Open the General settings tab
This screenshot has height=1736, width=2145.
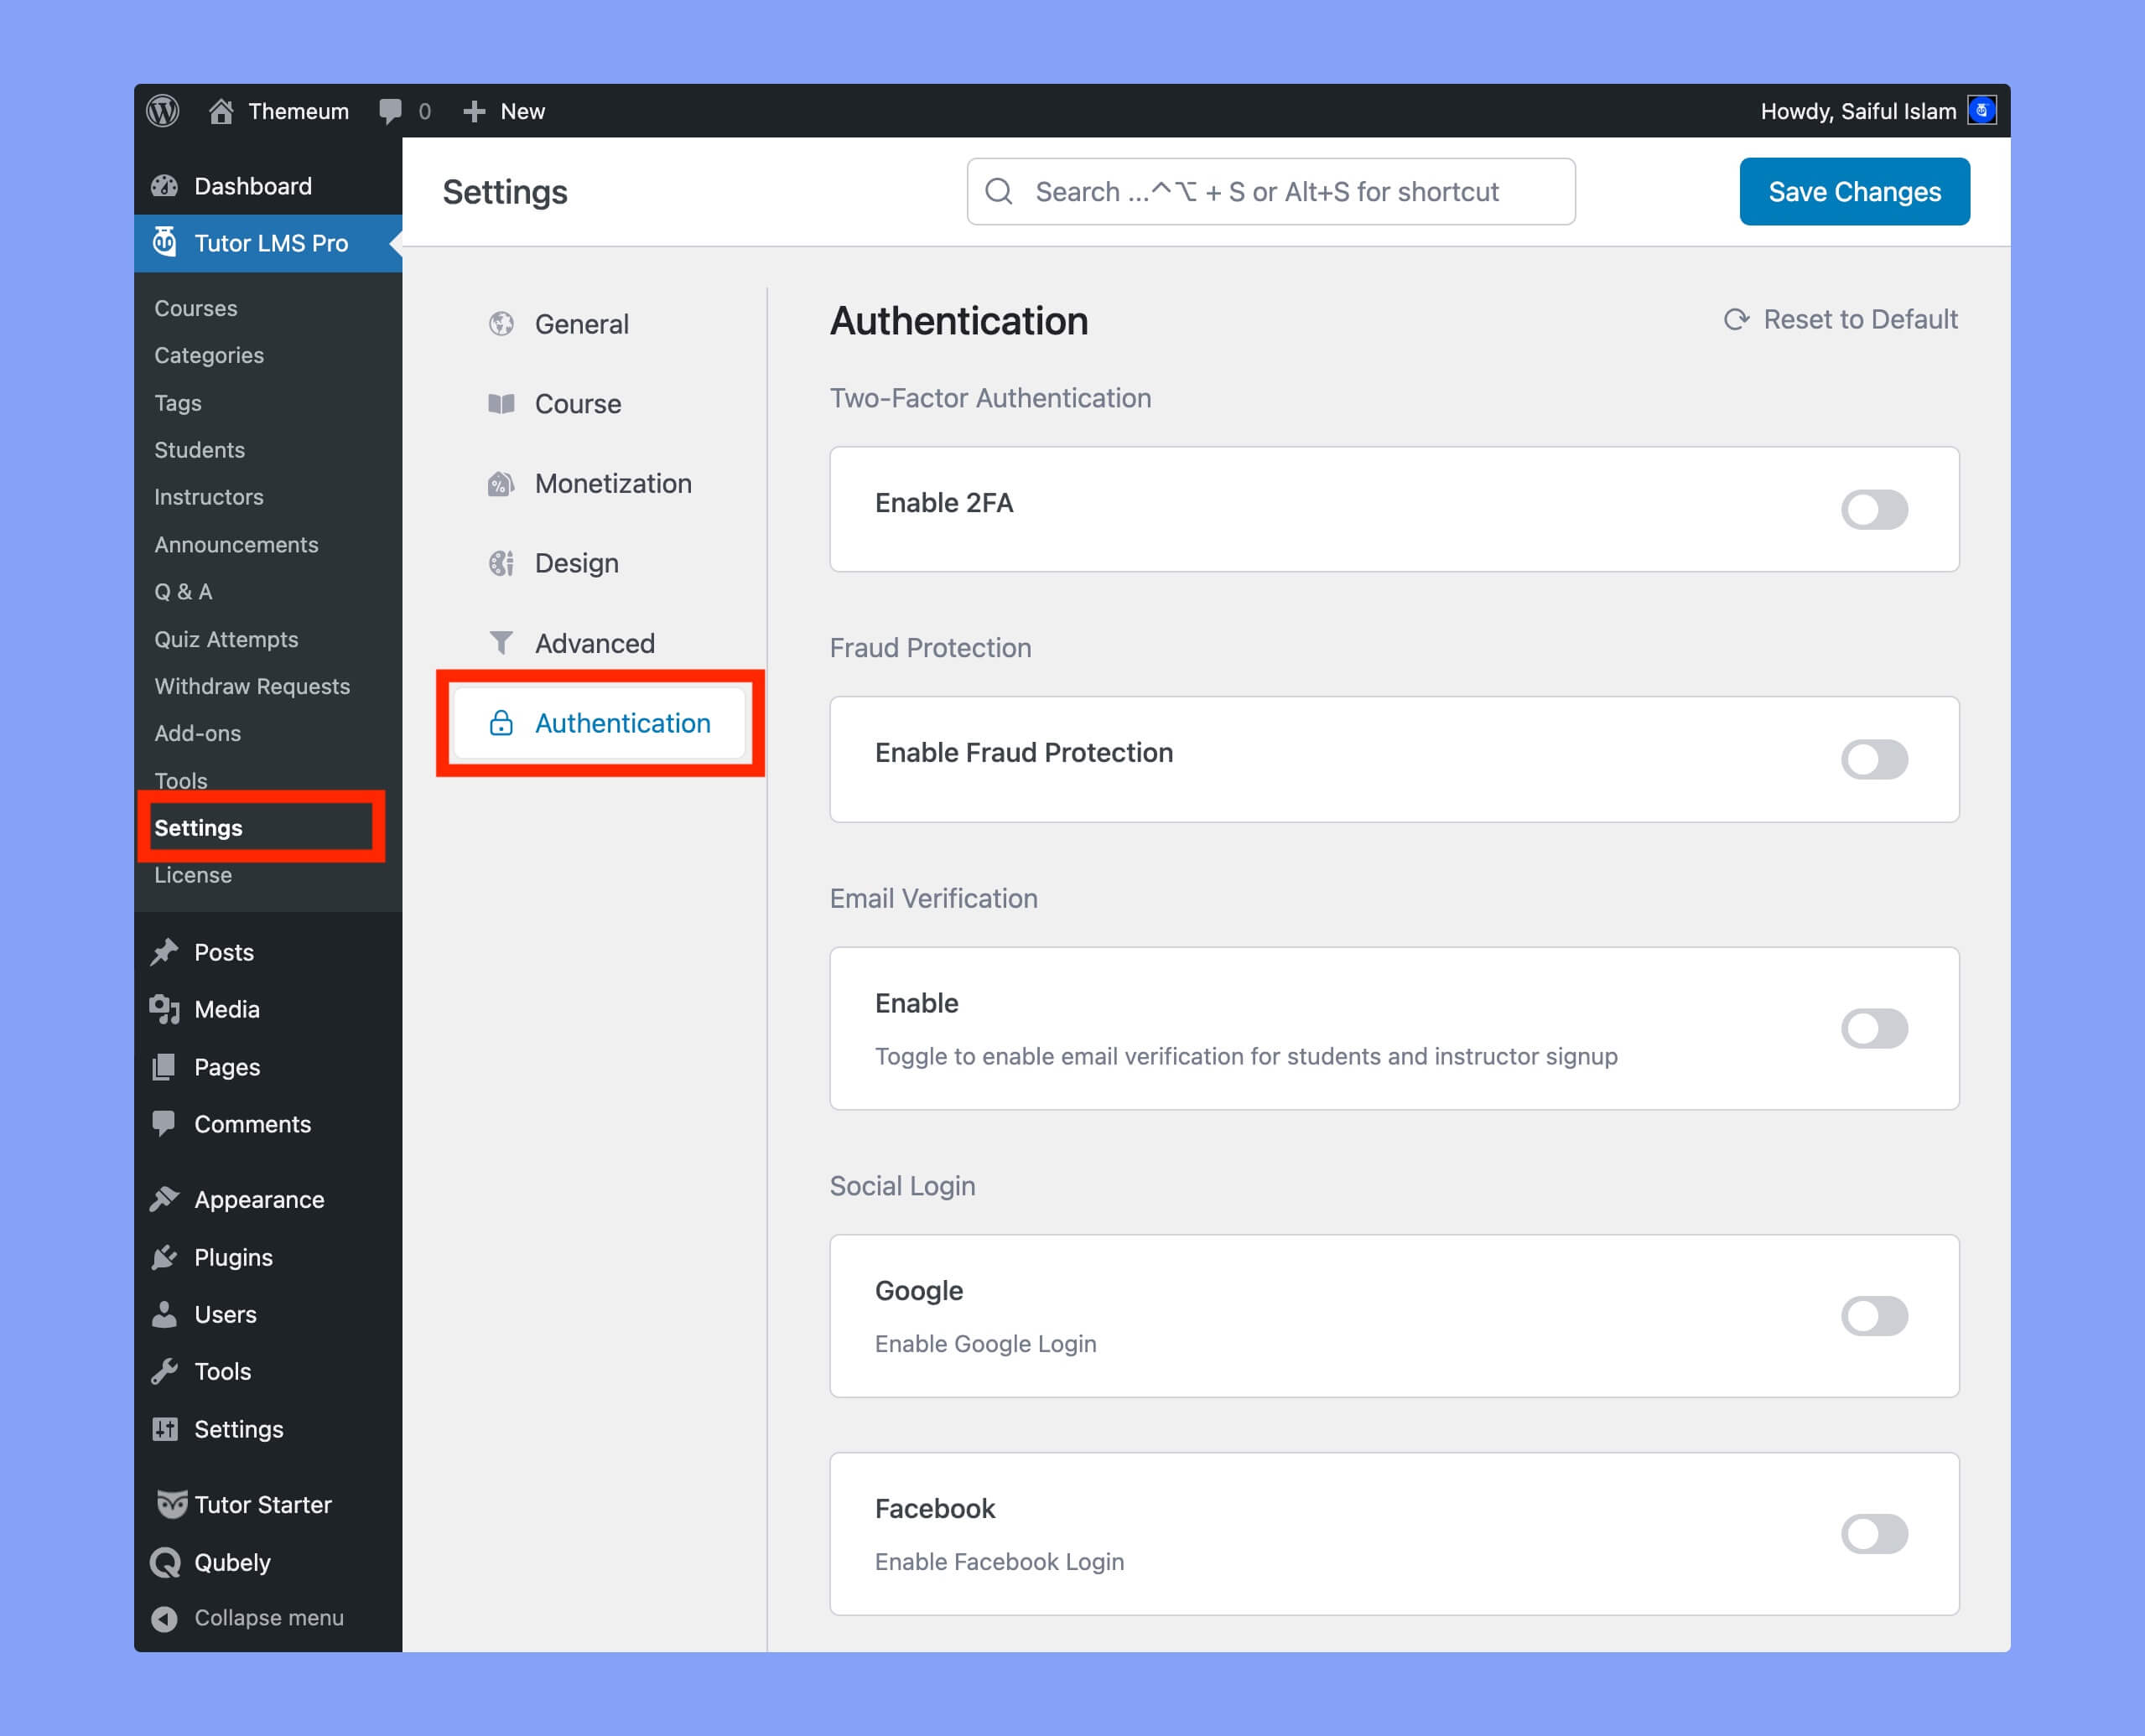click(x=600, y=324)
